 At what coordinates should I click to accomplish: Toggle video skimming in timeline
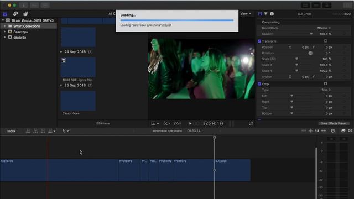click(x=304, y=130)
